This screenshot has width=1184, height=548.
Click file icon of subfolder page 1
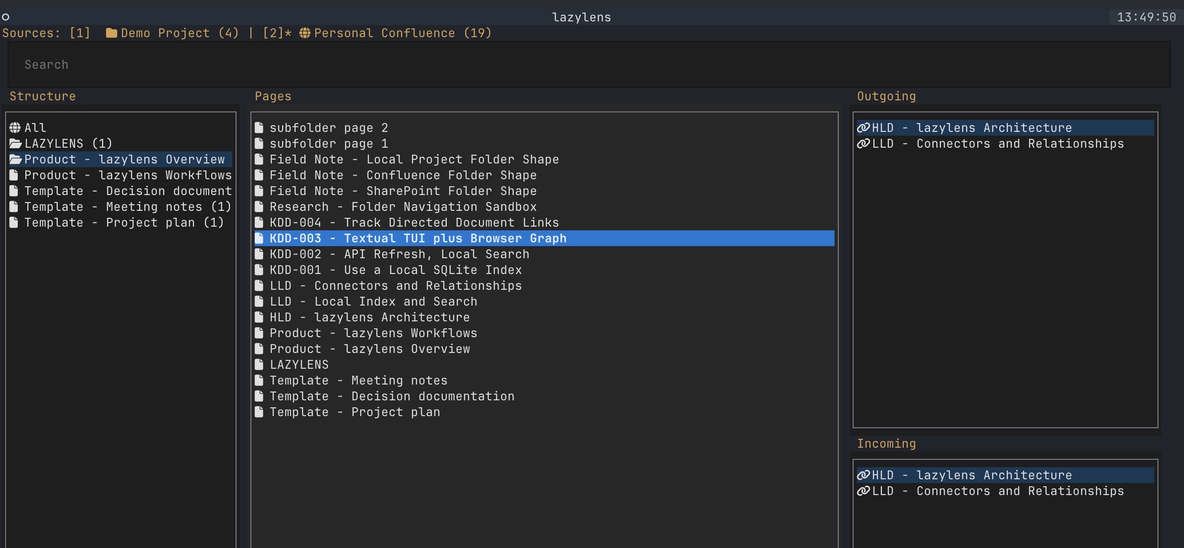point(259,144)
